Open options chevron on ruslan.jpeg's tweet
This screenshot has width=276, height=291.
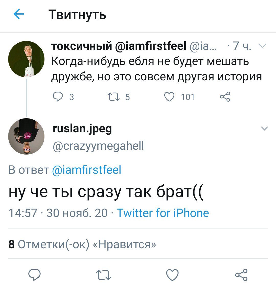pyautogui.click(x=265, y=128)
